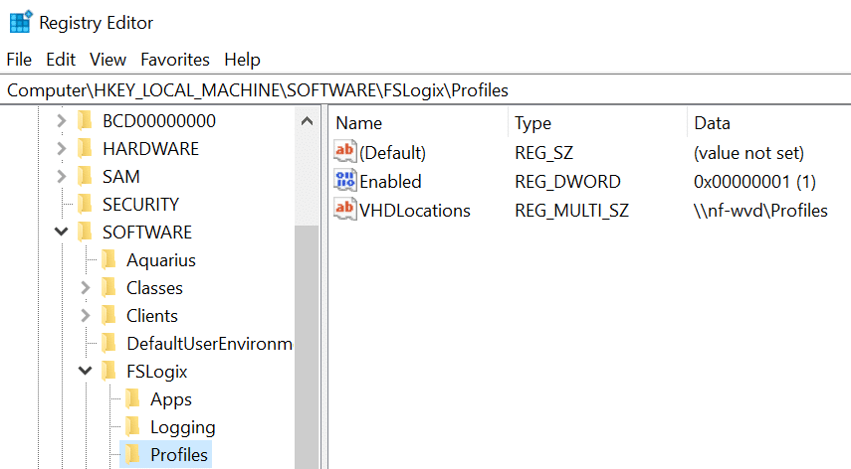The image size is (851, 469).
Task: Click the Apps folder icon
Action: [132, 399]
